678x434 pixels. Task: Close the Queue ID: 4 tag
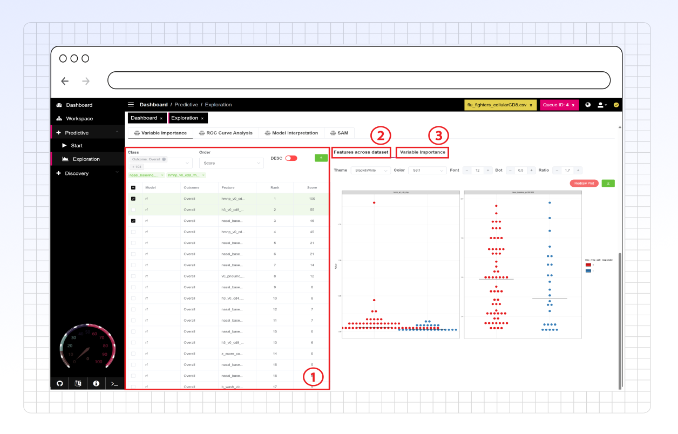pos(573,105)
